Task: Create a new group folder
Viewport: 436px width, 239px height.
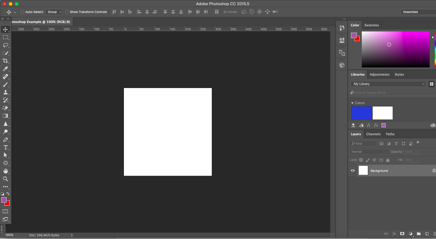Action: 418,234
